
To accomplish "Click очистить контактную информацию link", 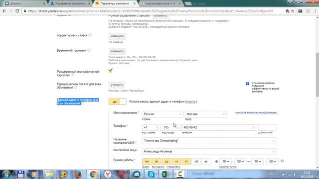I will [256, 112].
